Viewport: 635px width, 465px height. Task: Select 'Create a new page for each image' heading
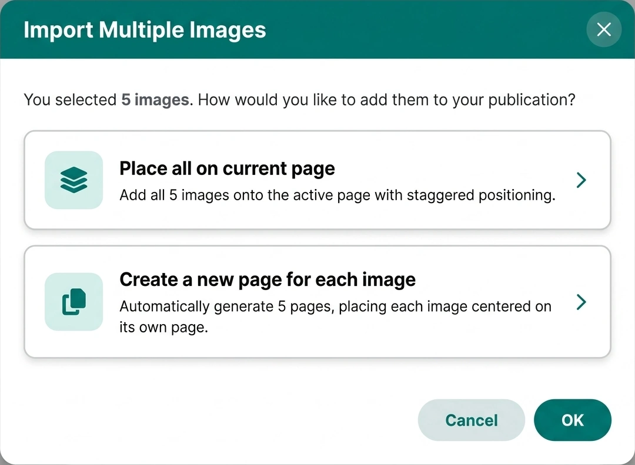click(x=268, y=280)
